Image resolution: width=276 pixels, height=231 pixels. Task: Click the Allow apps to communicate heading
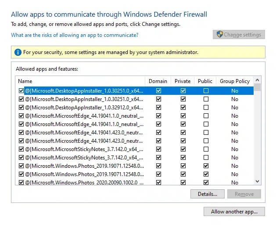[x=109, y=14]
